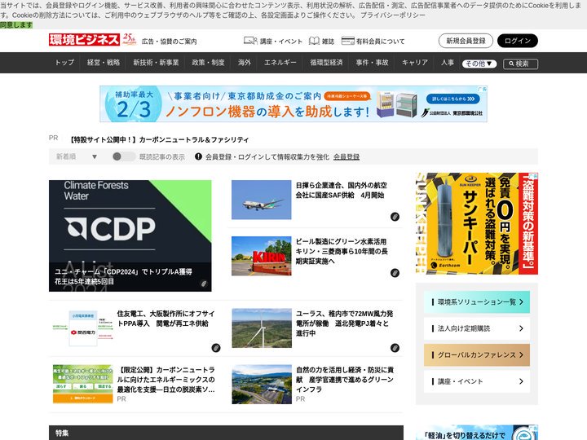Click the 特集 section header

pos(226,433)
